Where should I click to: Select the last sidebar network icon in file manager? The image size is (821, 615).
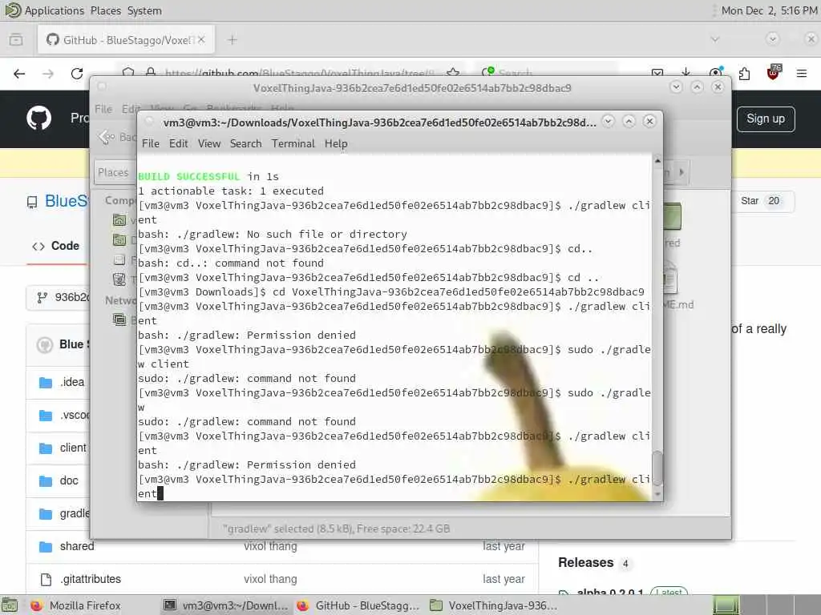pos(119,320)
